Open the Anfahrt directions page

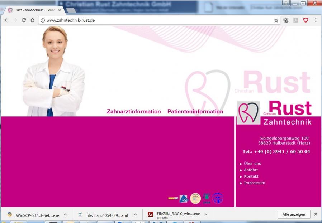pyautogui.click(x=251, y=170)
